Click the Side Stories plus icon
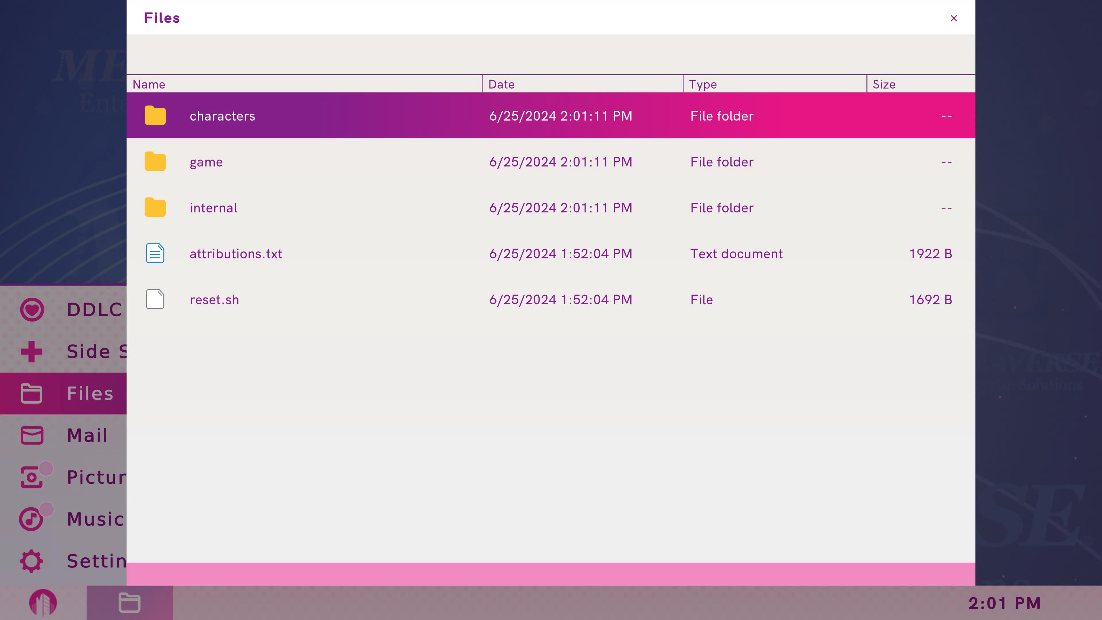1102x620 pixels. (32, 351)
